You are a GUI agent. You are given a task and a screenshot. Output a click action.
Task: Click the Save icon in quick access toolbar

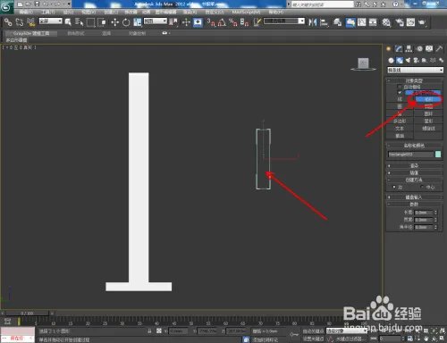(38, 4)
